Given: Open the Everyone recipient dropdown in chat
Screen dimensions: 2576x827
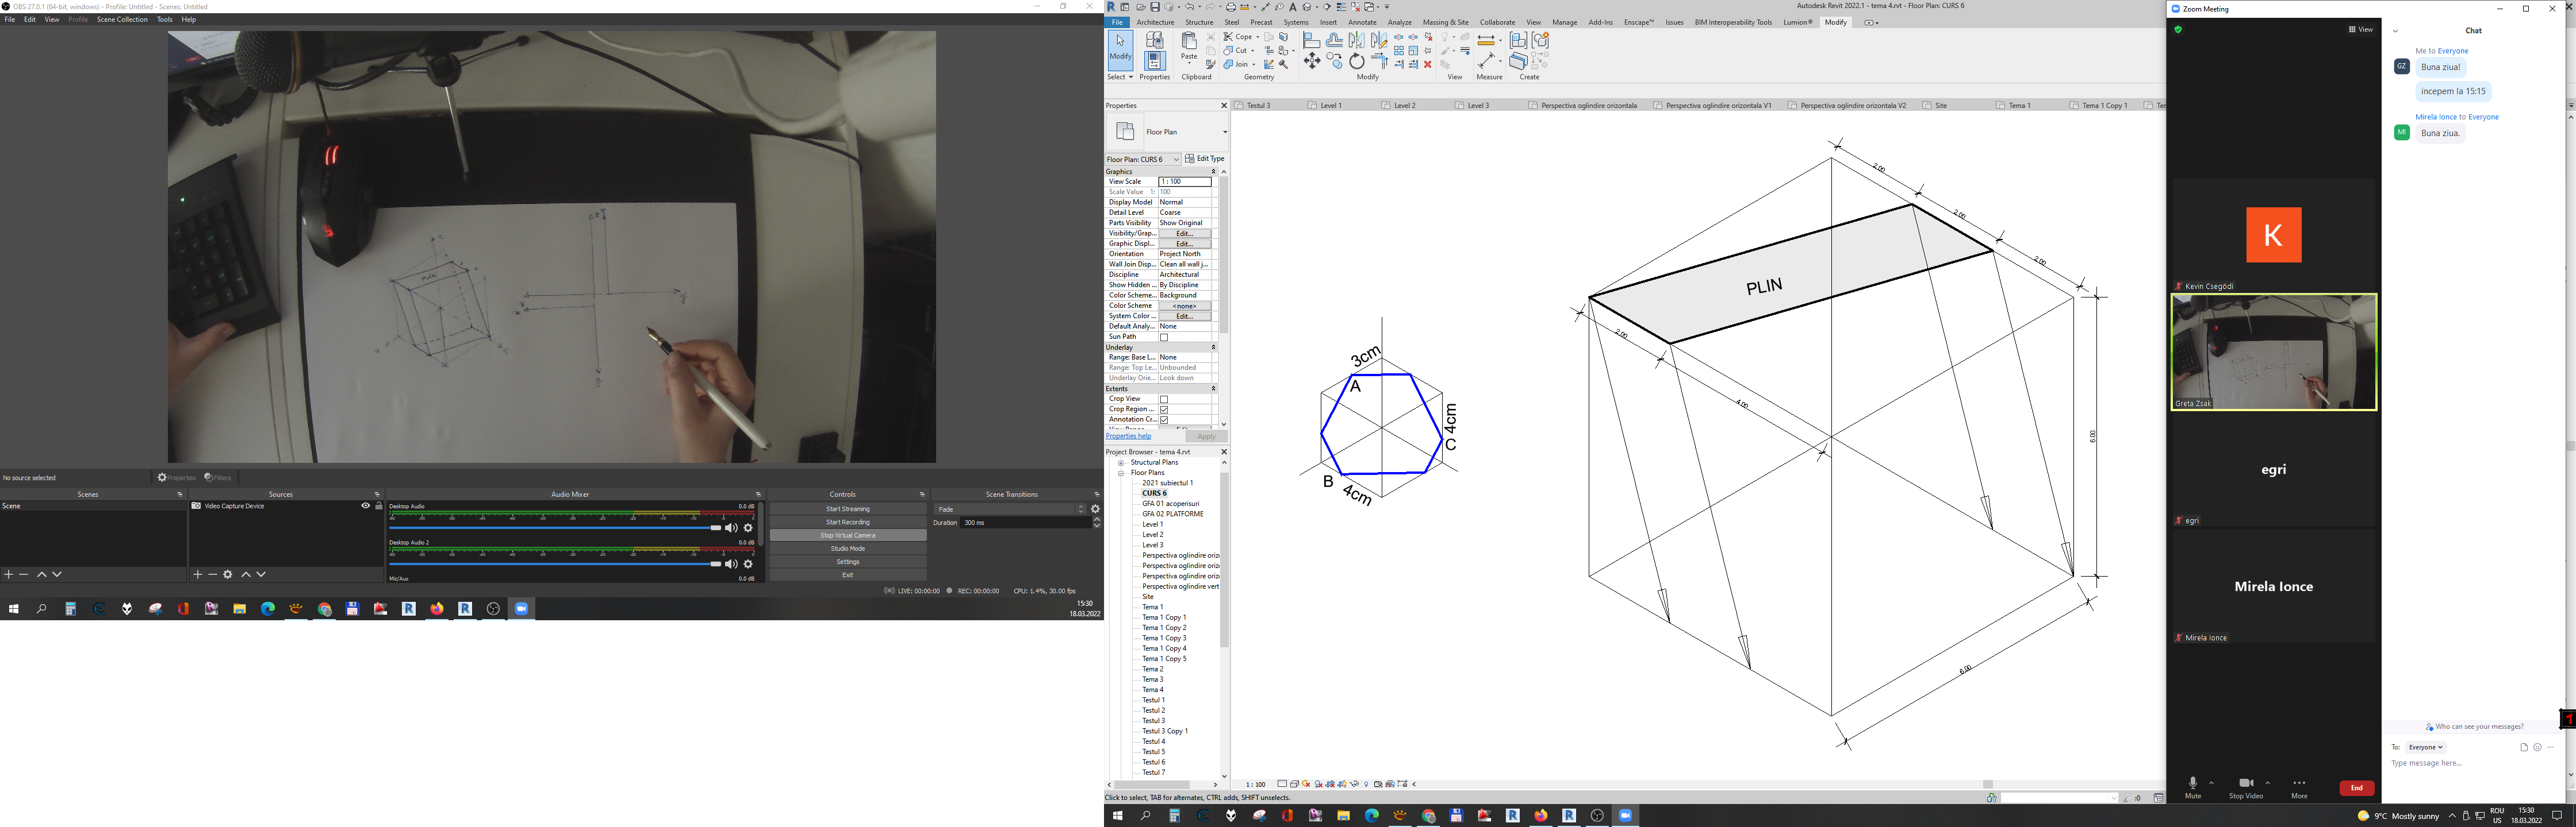Looking at the screenshot, I should 2425,747.
